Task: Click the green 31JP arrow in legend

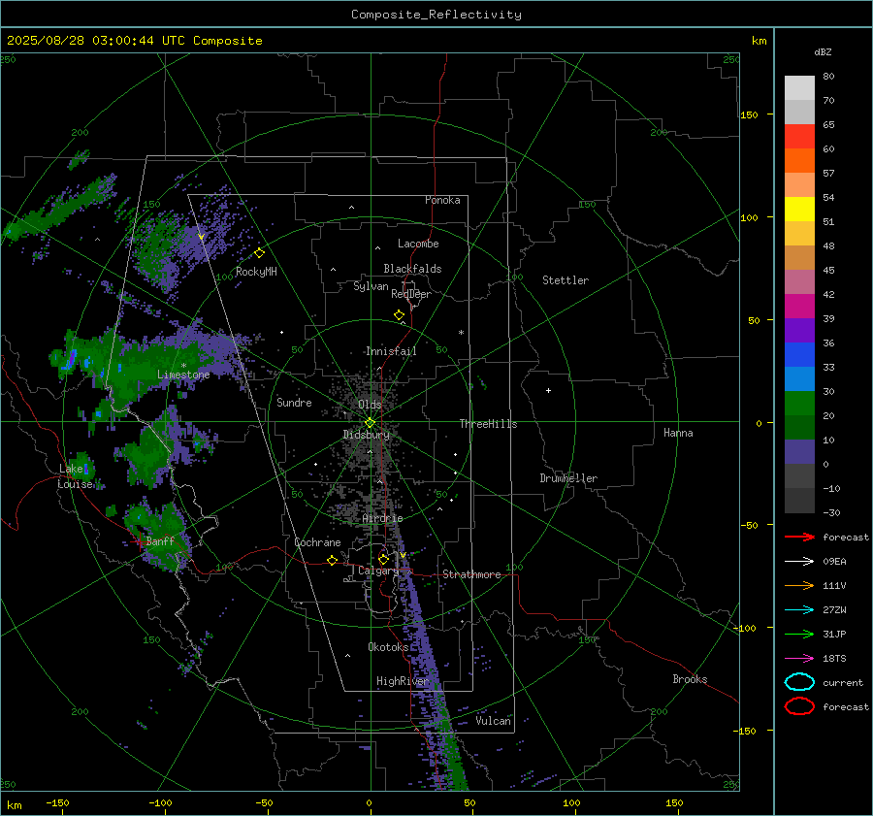Action: click(799, 634)
